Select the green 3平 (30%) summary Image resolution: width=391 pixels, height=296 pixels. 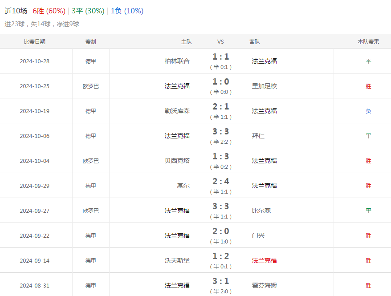[88, 11]
